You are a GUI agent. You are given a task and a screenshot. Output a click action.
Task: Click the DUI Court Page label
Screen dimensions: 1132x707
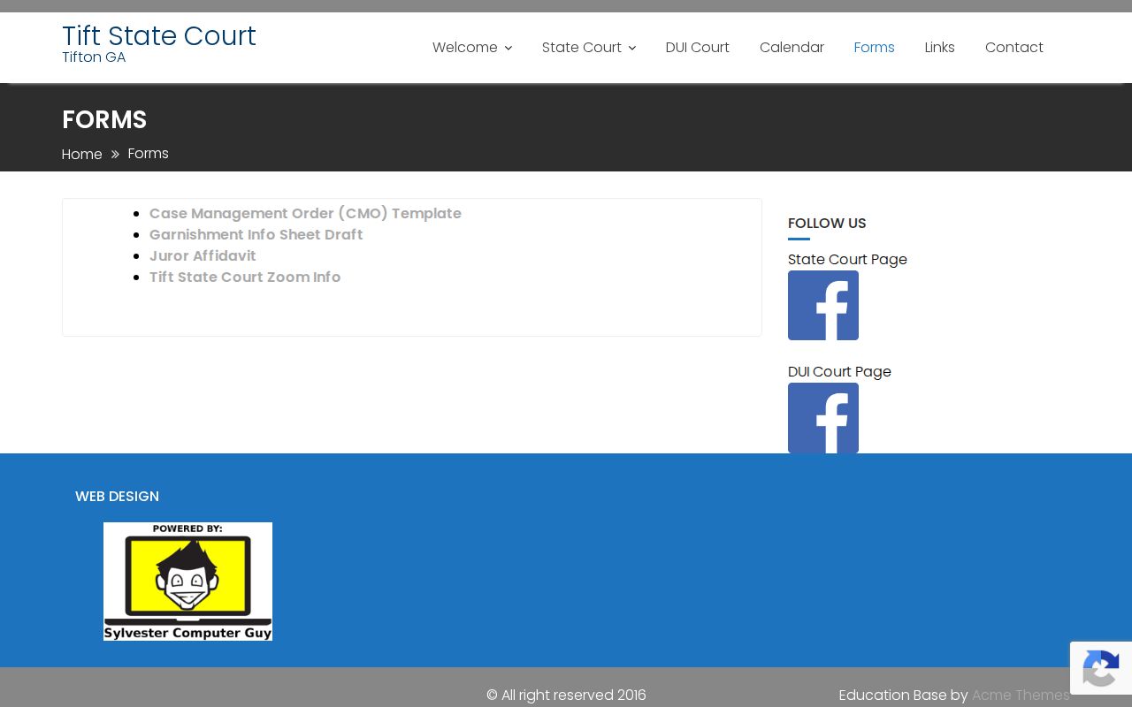[839, 372]
